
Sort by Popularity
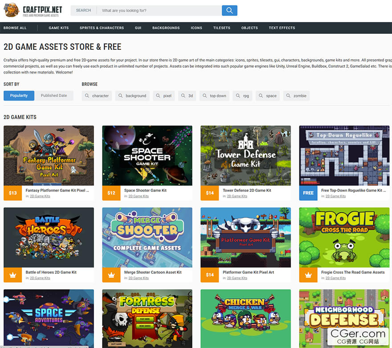point(19,96)
